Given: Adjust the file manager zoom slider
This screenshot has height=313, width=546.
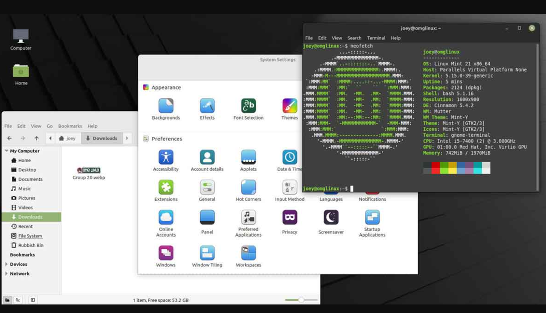Looking at the screenshot, I should point(301,300).
